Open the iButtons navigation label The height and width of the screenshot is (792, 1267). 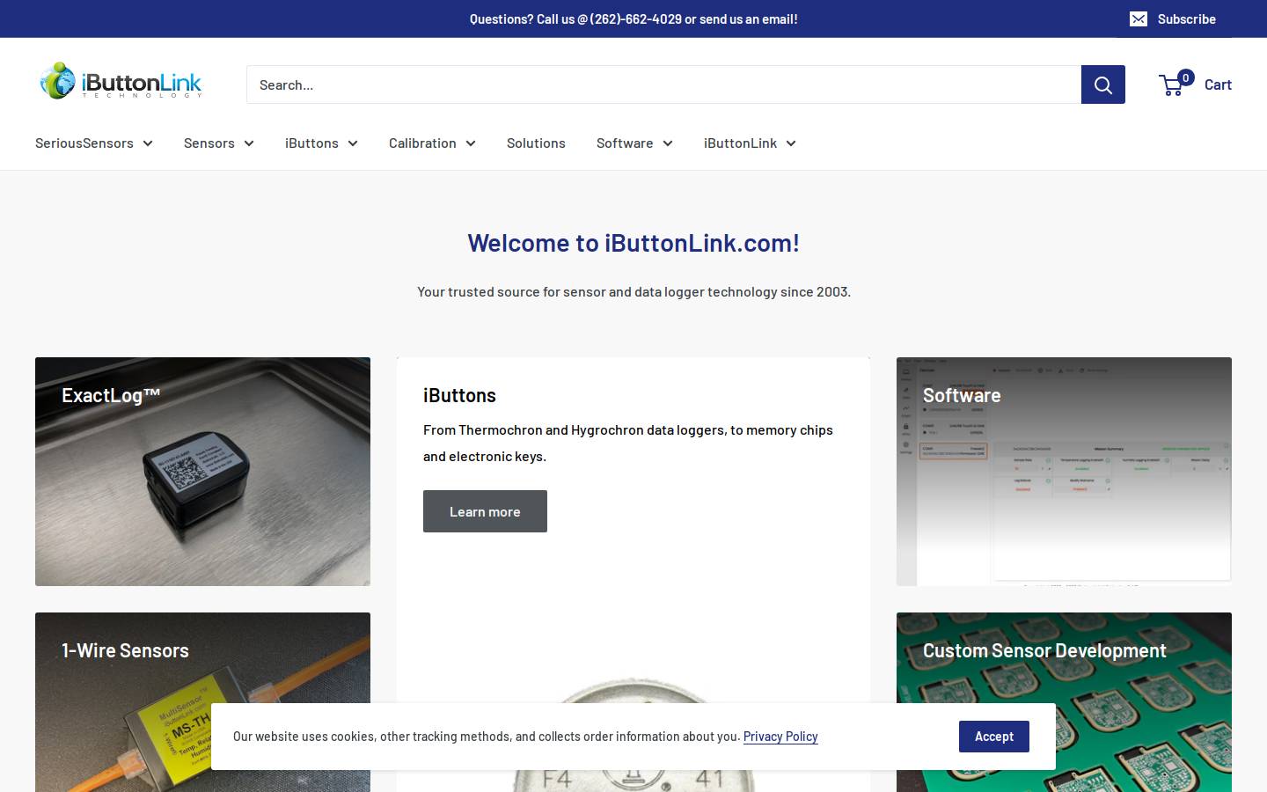311,143
